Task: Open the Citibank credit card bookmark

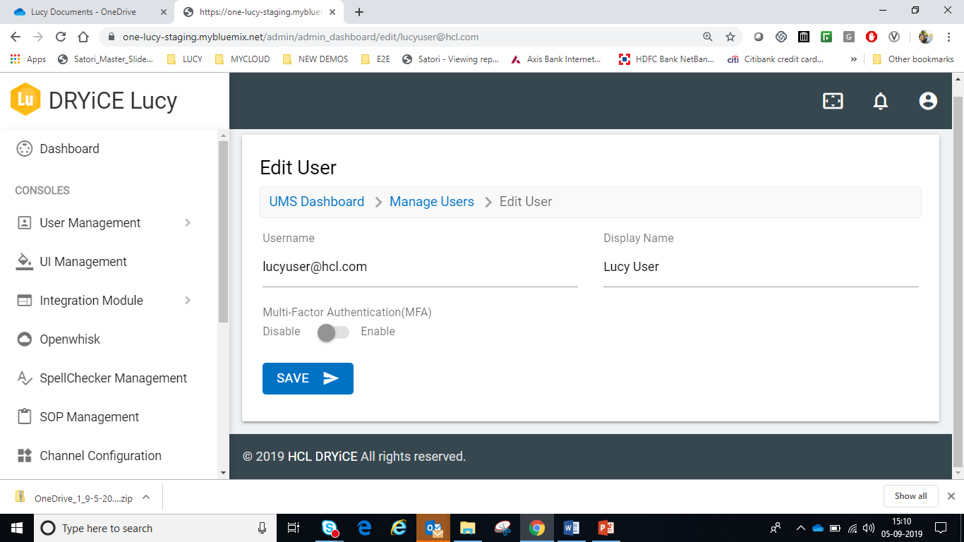Action: [776, 59]
